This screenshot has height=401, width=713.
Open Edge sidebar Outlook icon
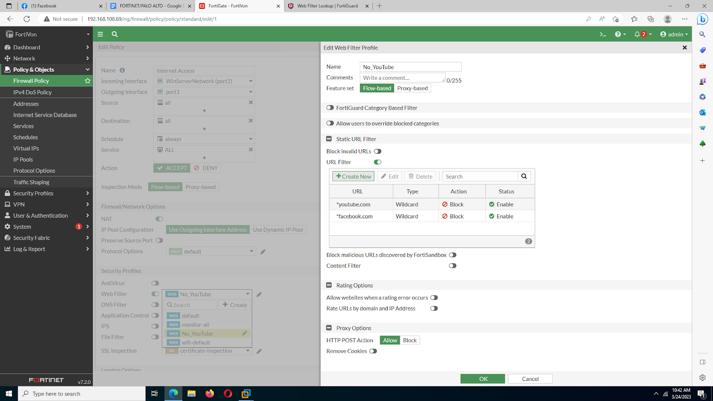coord(703,112)
